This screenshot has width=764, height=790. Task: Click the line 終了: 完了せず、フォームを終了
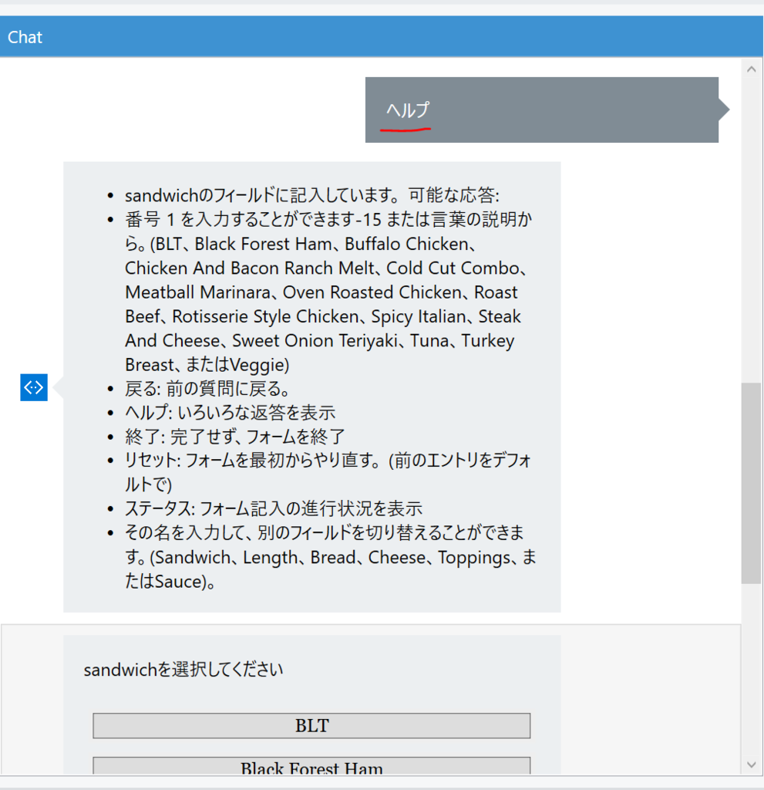click(x=235, y=437)
